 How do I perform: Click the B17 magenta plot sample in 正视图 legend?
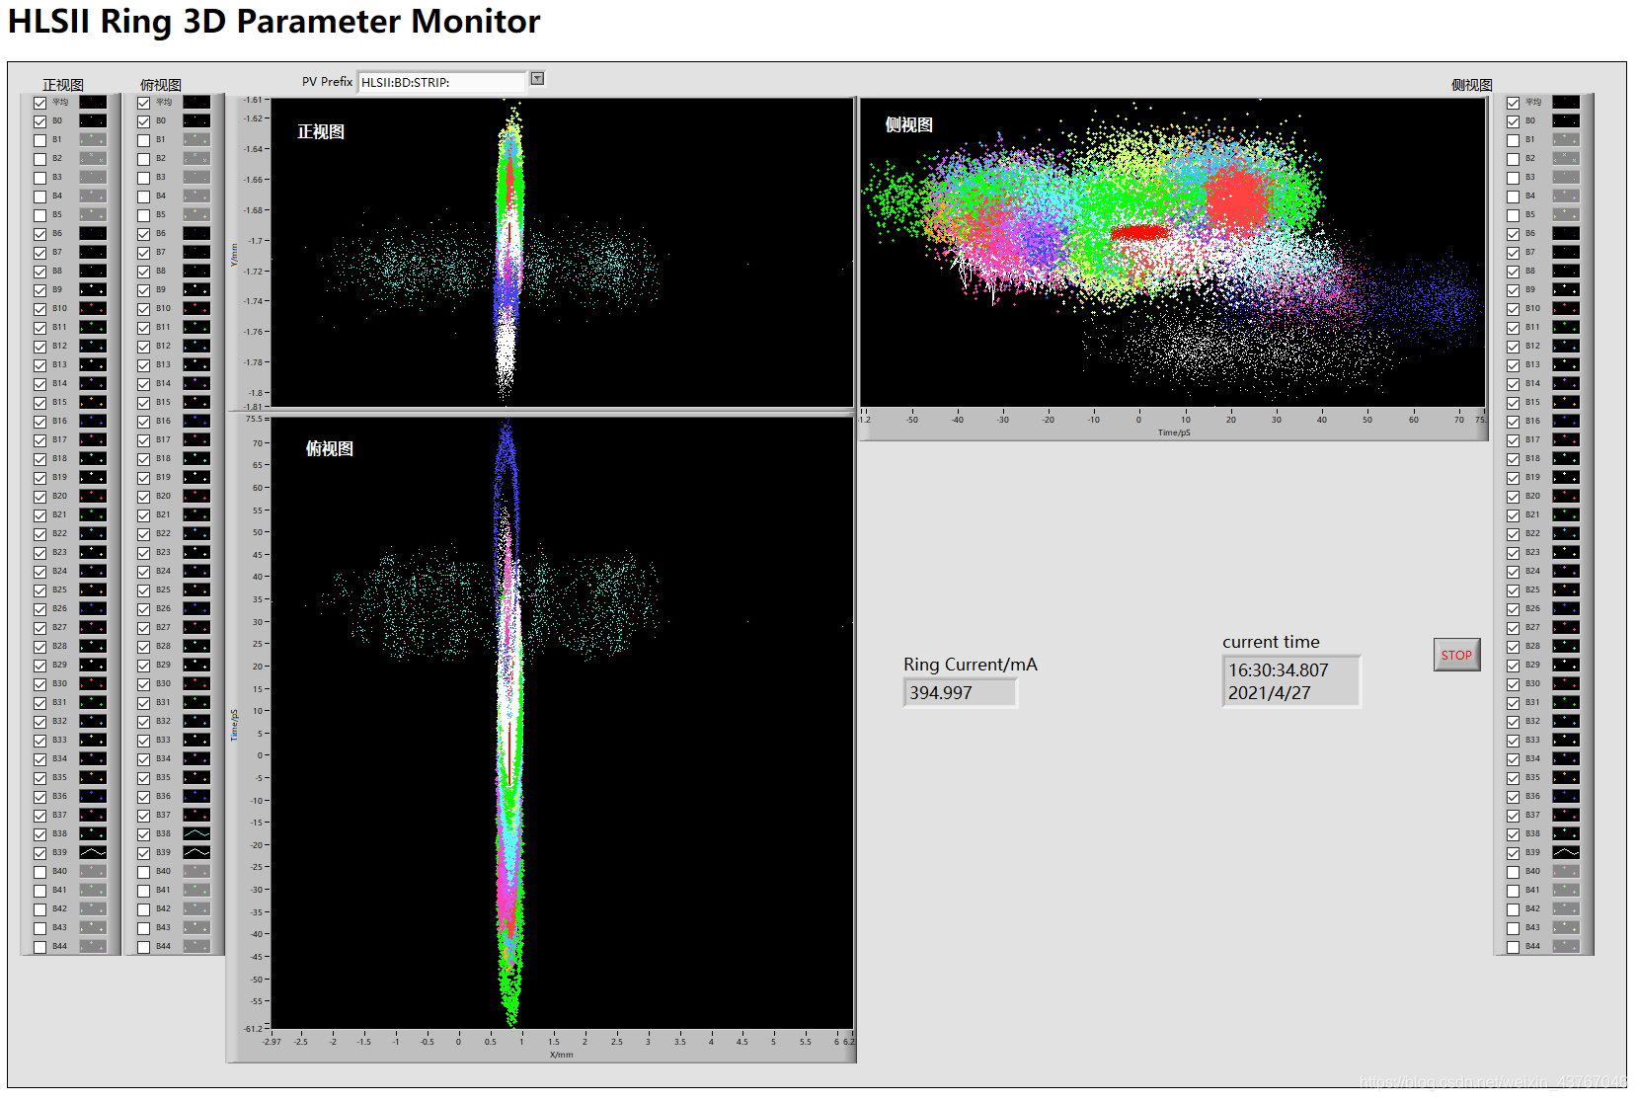93,439
